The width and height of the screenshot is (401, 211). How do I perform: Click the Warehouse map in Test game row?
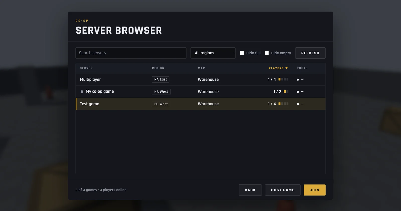[x=208, y=104]
